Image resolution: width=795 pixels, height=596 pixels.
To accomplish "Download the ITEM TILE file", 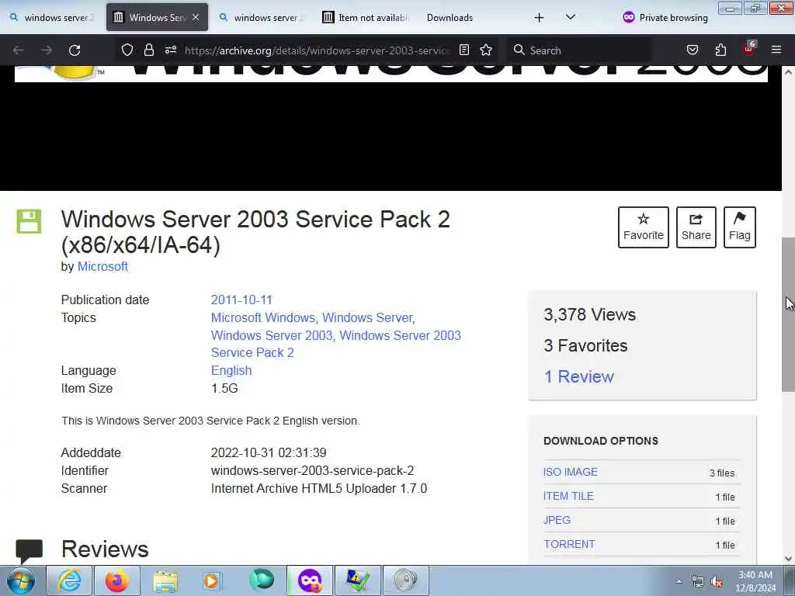I will click(x=568, y=496).
